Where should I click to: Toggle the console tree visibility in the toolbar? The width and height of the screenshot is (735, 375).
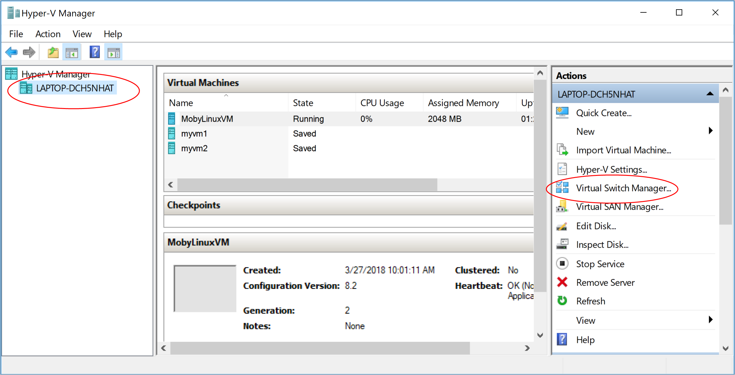point(72,52)
